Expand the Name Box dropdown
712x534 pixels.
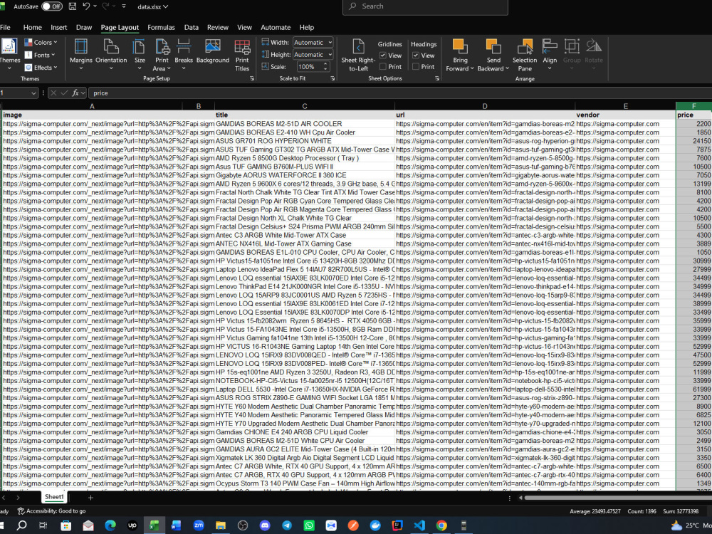[33, 93]
